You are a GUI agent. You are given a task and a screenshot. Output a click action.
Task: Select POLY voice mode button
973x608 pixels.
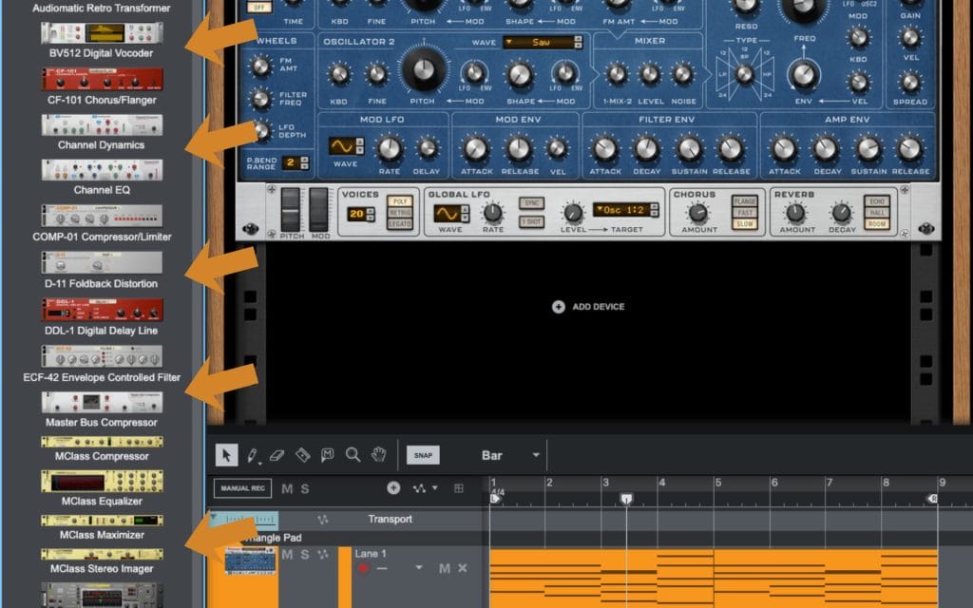point(399,202)
